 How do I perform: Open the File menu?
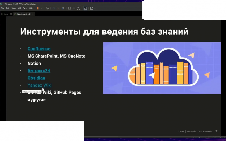(2, 8)
